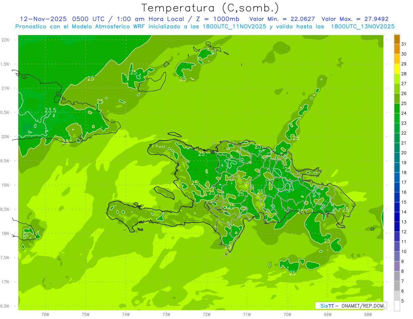
Task: Click the legend value 10 on colorbar
Action: 404,252
